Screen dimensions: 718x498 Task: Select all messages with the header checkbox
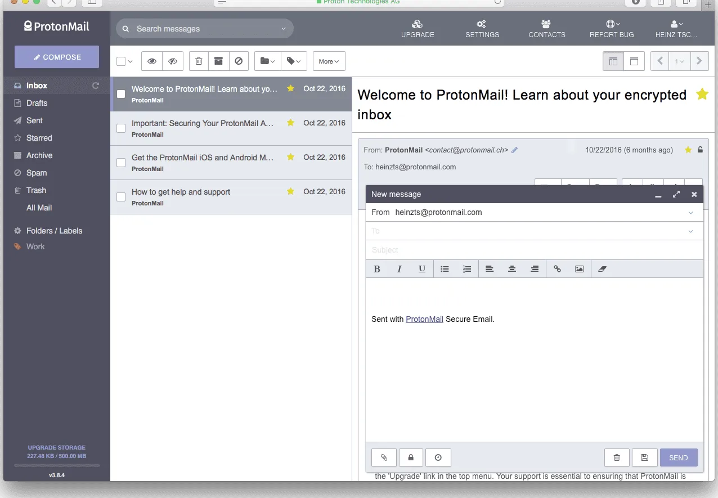pyautogui.click(x=120, y=61)
